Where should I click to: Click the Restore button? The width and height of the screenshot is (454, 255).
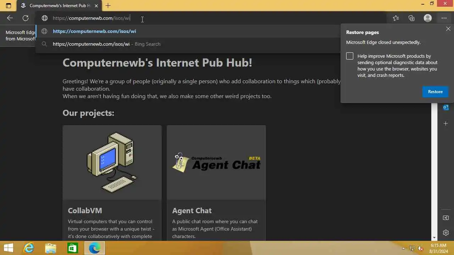tap(435, 92)
